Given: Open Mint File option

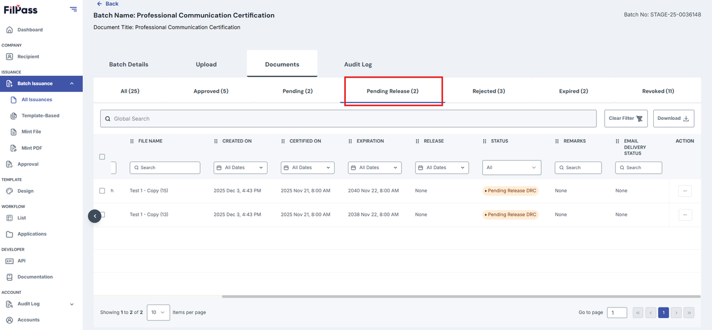Looking at the screenshot, I should click(31, 132).
